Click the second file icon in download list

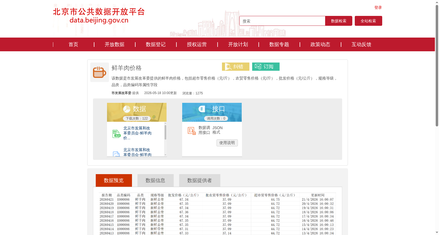[x=116, y=154]
